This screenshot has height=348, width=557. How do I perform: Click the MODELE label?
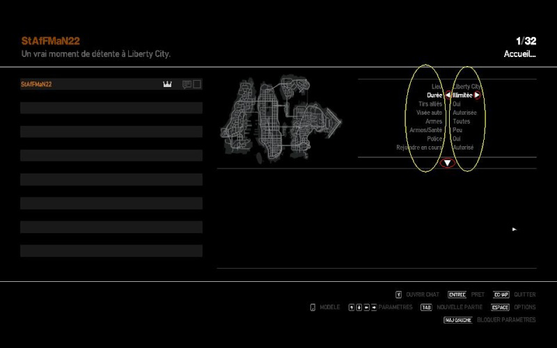[x=329, y=307]
